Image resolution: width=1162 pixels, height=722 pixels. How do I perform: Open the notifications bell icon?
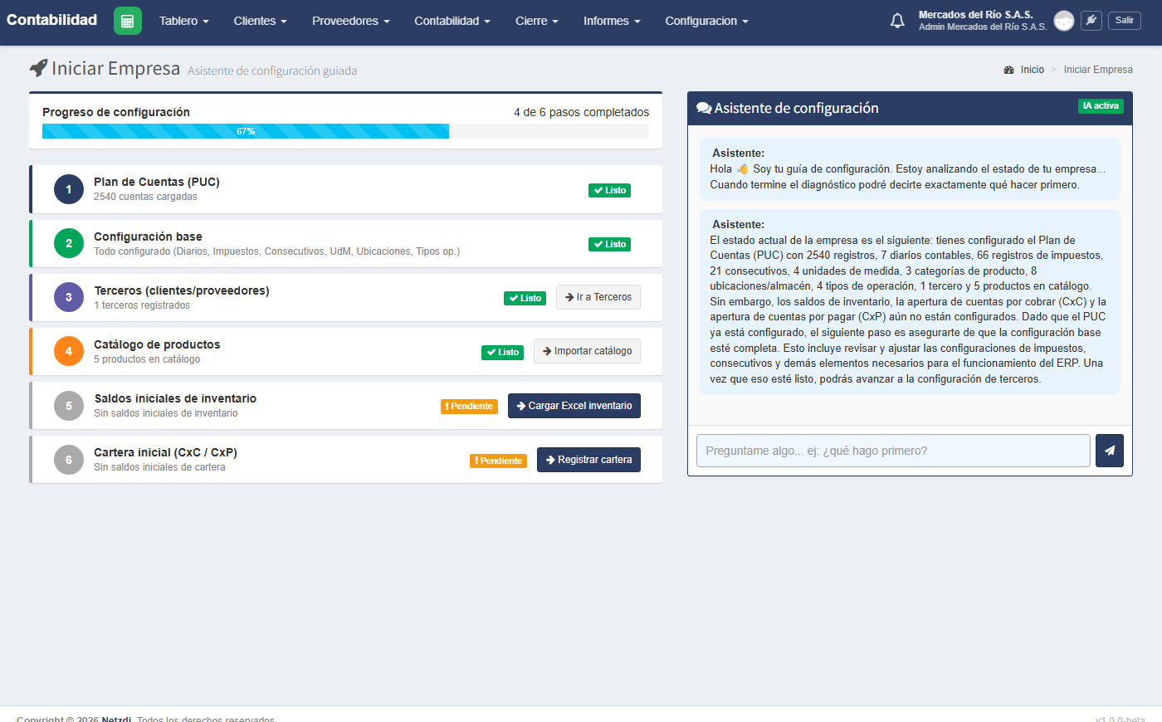tap(897, 21)
